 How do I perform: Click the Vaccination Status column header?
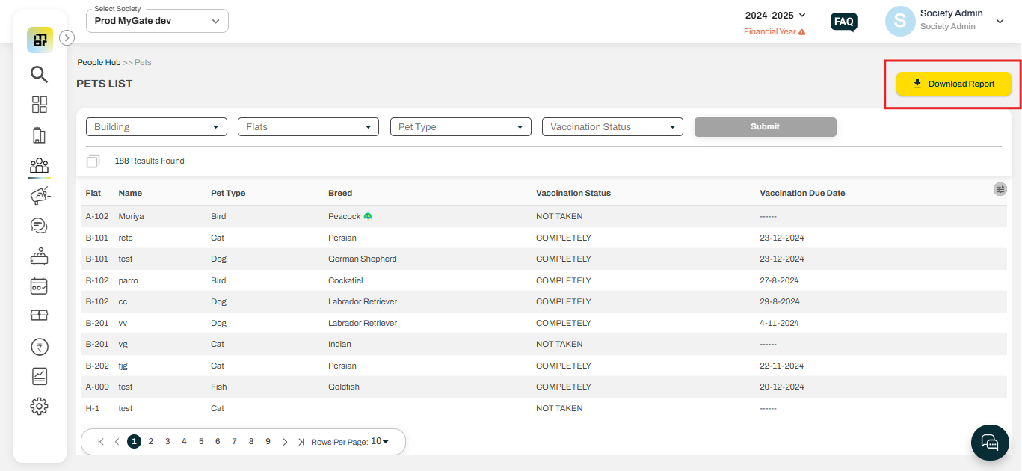[x=573, y=193]
